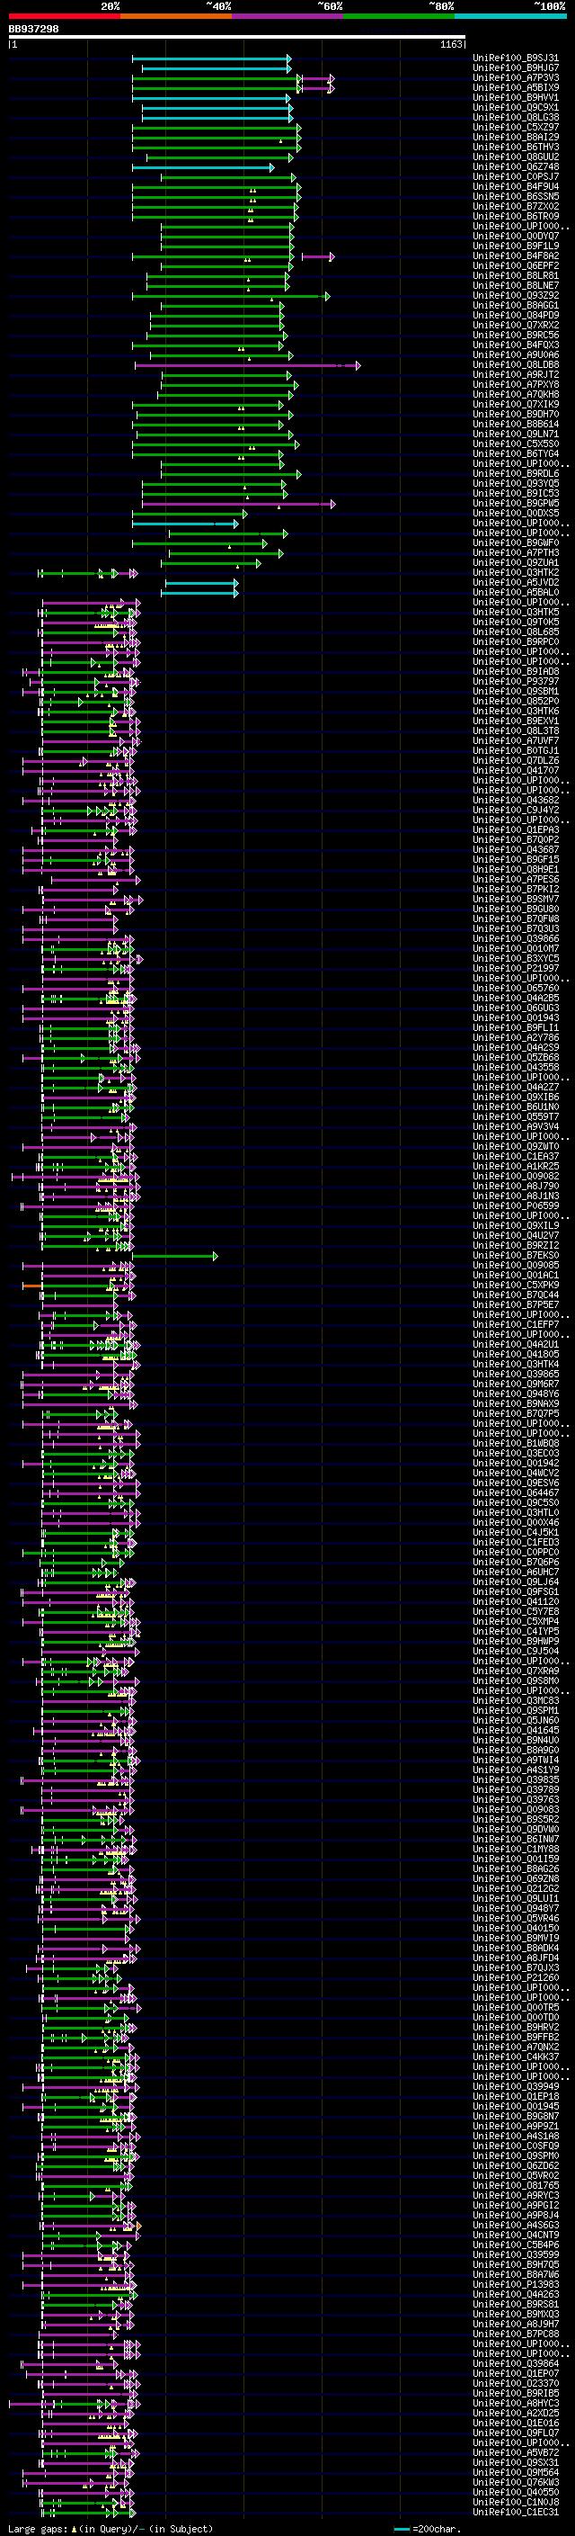Image resolution: width=575 pixels, height=2536 pixels.
Task: Select hit UniRef100_P21260
Action: pyautogui.click(x=516, y=1978)
